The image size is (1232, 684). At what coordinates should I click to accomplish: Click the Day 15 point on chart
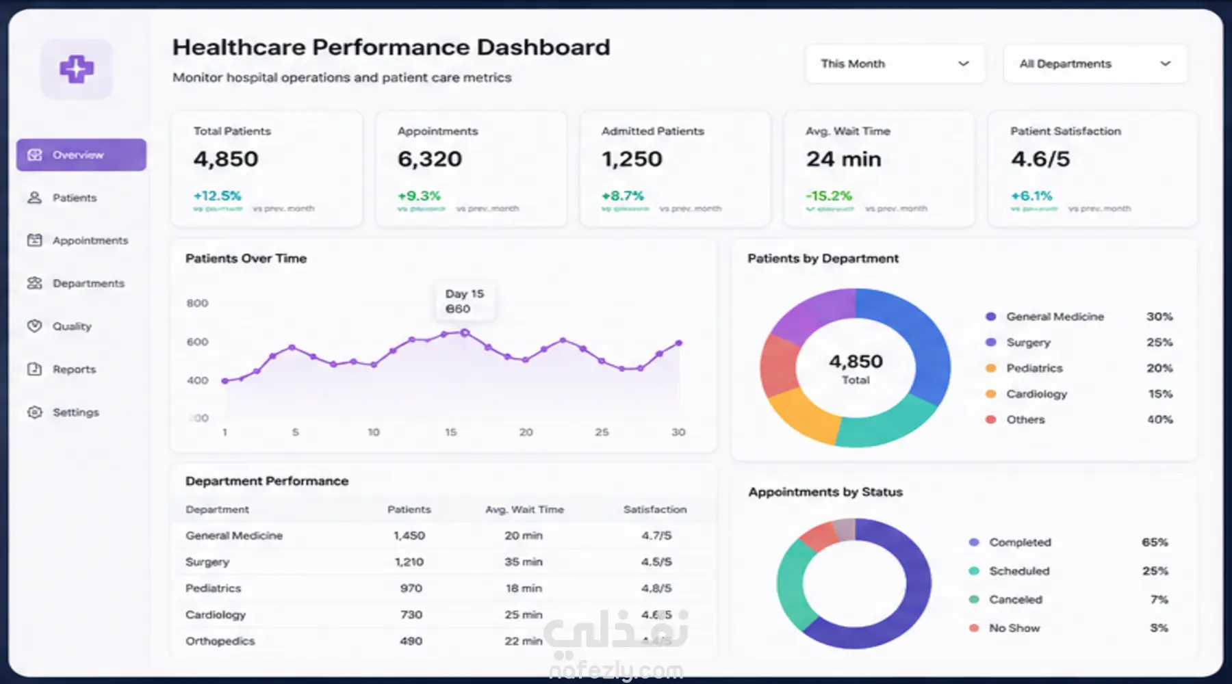click(465, 332)
